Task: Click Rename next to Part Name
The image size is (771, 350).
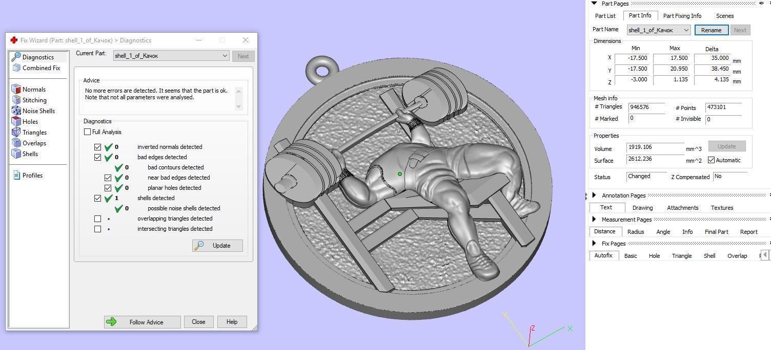Action: 711,30
